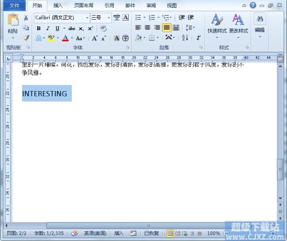Align text left
This screenshot has width=287, height=241.
(x=138, y=28)
